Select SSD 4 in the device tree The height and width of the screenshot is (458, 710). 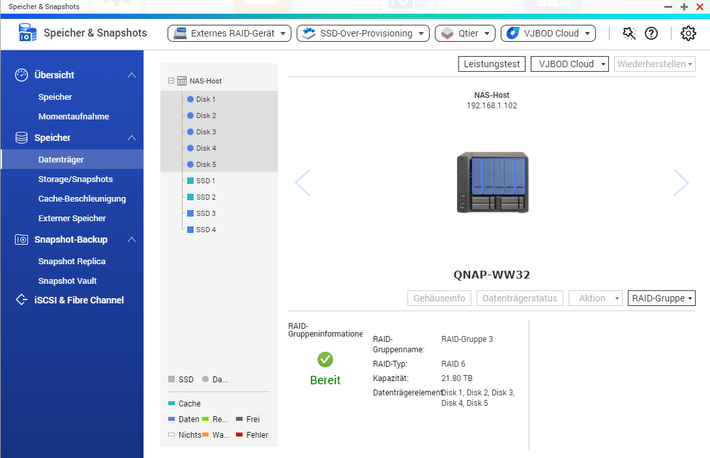click(x=206, y=230)
